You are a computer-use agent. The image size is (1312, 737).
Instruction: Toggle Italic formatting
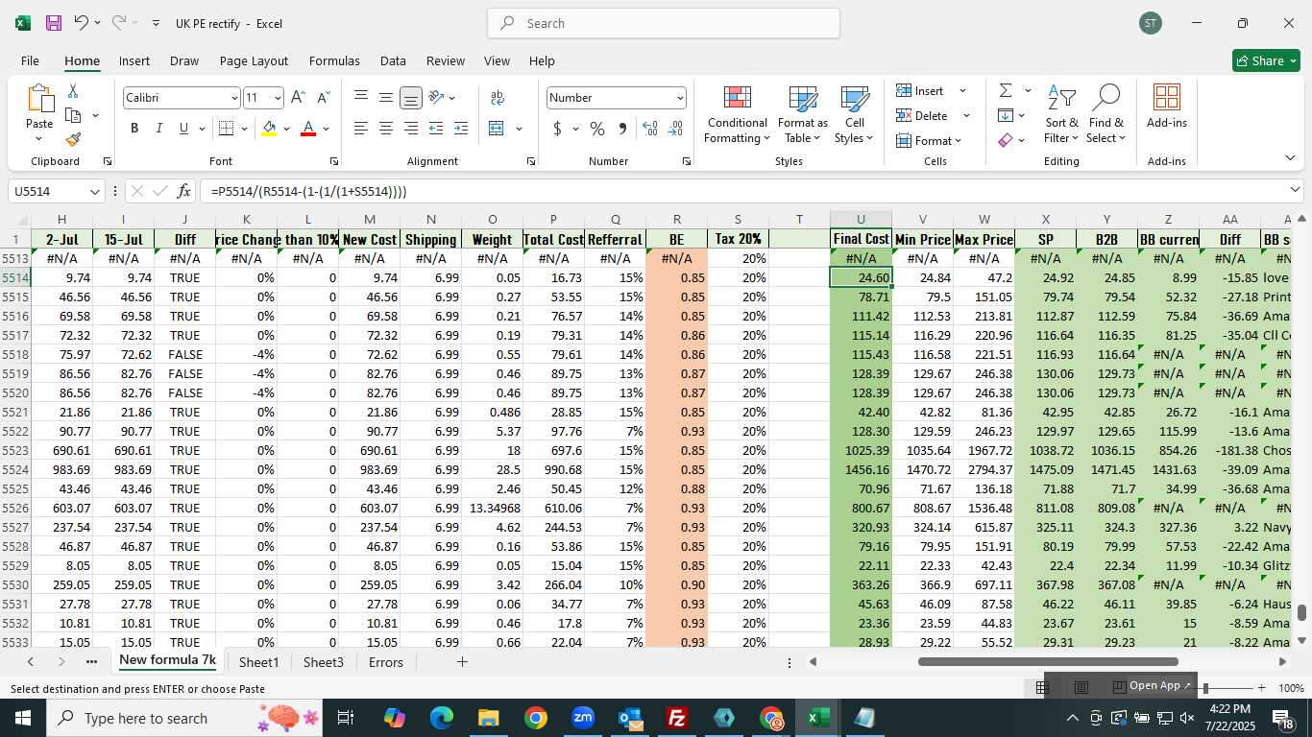[159, 129]
